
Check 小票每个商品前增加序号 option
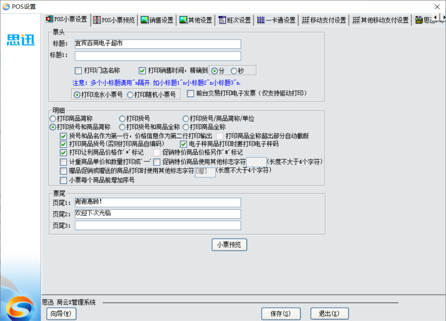tap(64, 180)
